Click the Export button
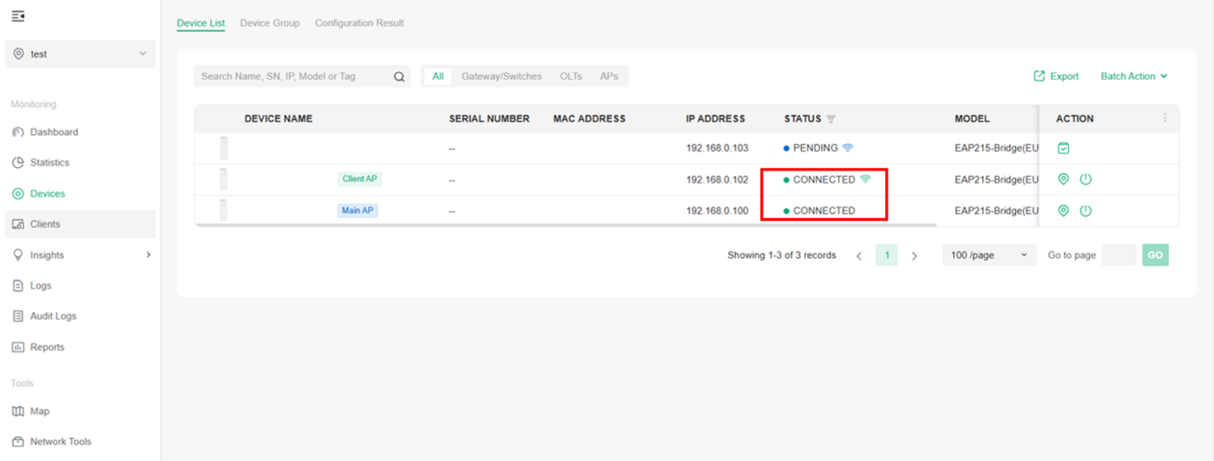The width and height of the screenshot is (1214, 461). 1056,76
